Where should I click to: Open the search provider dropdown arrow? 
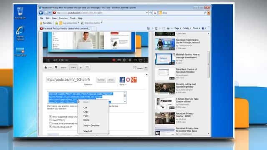tap(209, 13)
